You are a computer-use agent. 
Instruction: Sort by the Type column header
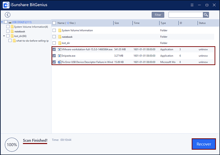point(163,23)
